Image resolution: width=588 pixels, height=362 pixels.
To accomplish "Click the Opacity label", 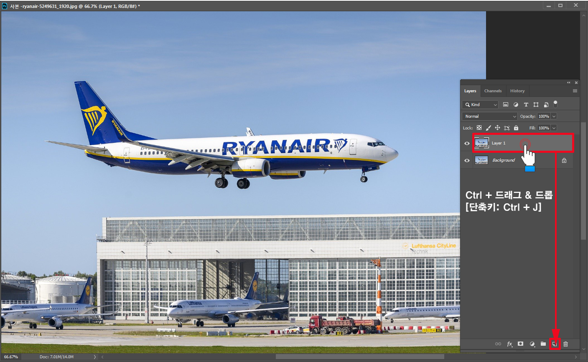I will [528, 116].
